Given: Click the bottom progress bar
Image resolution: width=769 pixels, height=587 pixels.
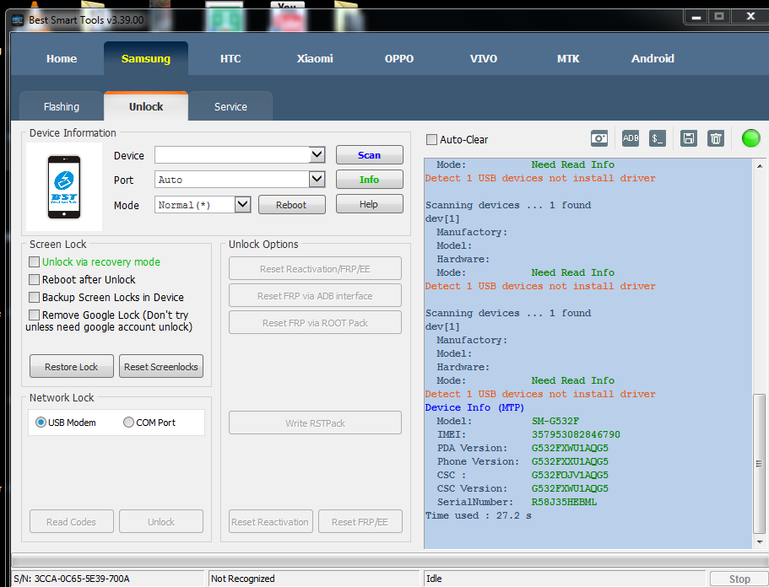Looking at the screenshot, I should coord(390,561).
